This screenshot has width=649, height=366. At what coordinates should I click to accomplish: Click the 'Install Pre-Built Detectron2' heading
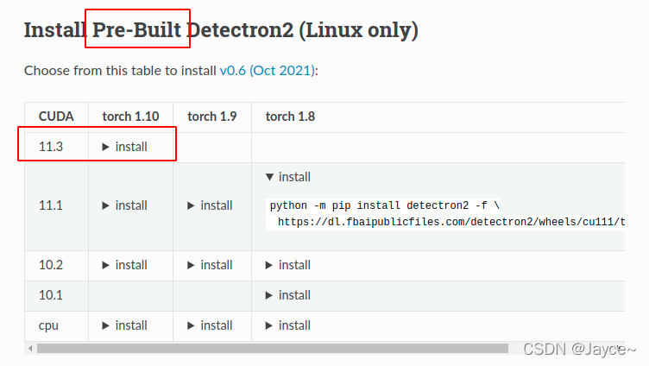coord(221,30)
